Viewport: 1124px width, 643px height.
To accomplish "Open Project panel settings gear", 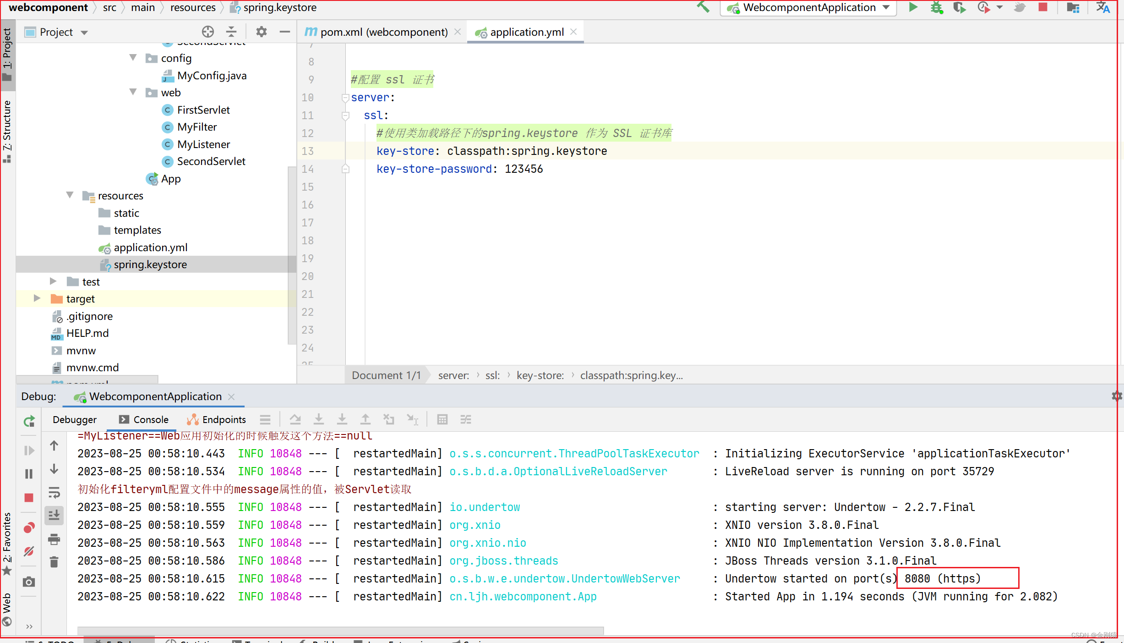I will [x=261, y=32].
